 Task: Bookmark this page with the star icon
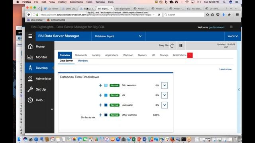(x=208, y=15)
